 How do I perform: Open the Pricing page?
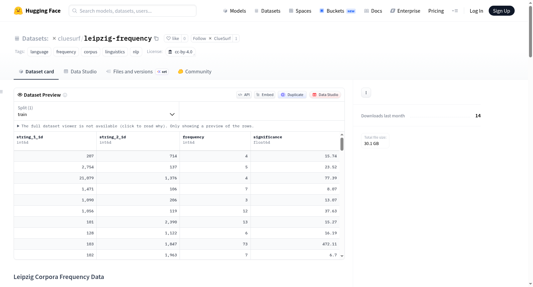[436, 11]
